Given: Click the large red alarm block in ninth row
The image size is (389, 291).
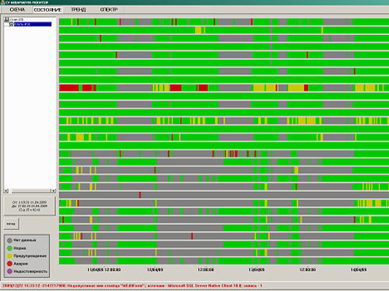Looking at the screenshot, I should click(69, 88).
